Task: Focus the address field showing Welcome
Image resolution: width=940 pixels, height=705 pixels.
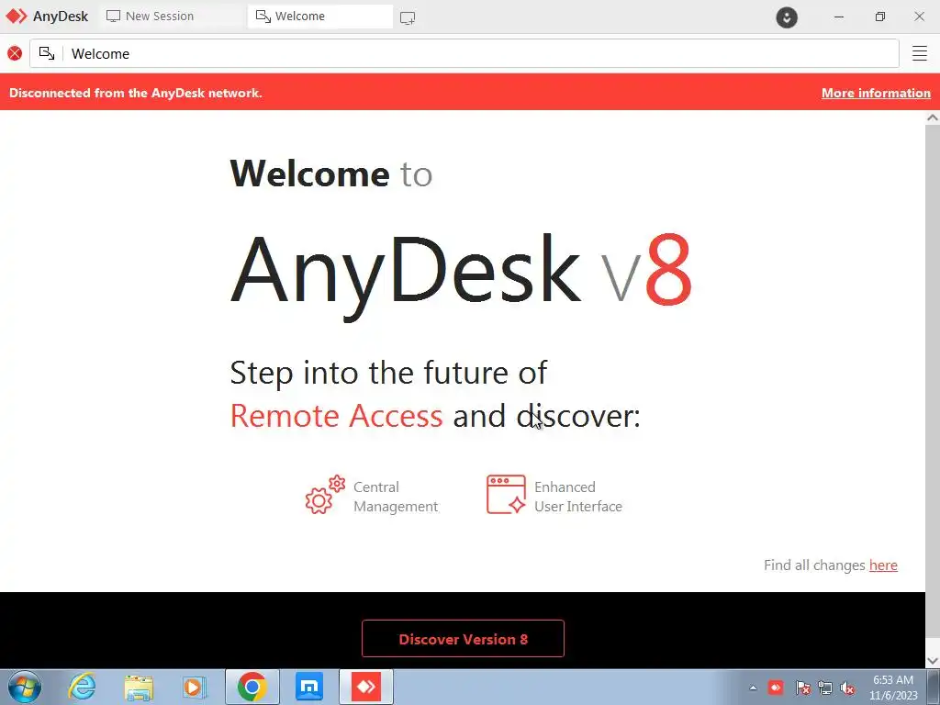Action: (464, 53)
